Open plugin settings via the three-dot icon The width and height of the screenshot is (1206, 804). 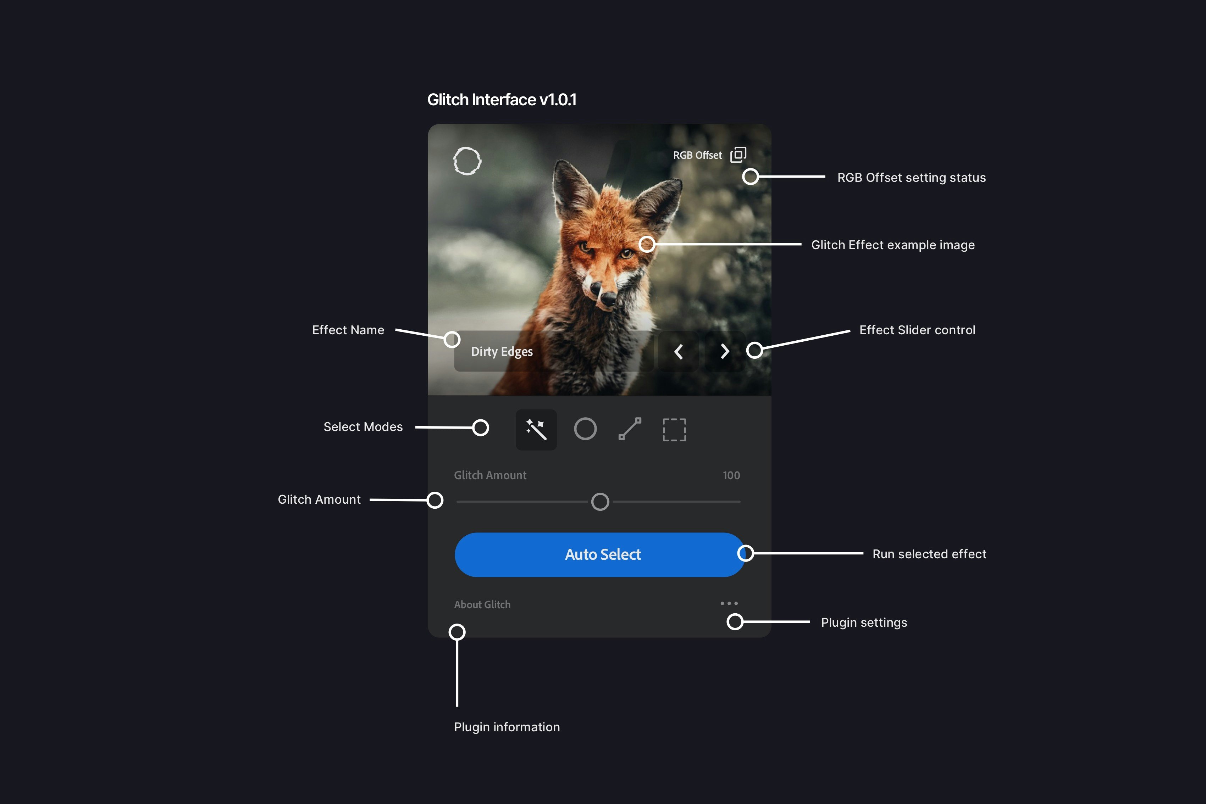click(x=729, y=603)
